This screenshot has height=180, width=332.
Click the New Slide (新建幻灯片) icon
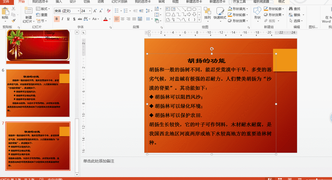click(x=28, y=11)
